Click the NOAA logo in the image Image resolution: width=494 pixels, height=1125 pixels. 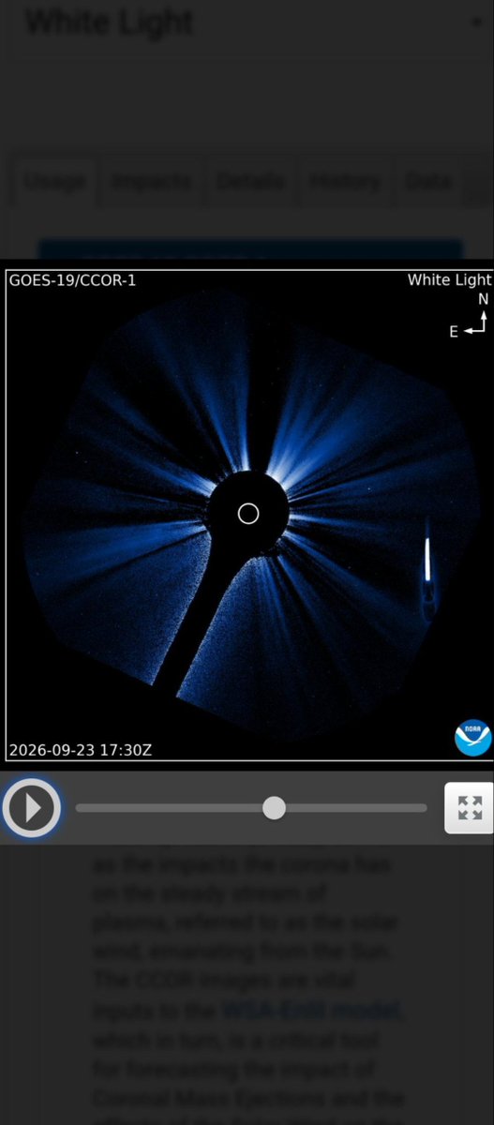pos(473,738)
